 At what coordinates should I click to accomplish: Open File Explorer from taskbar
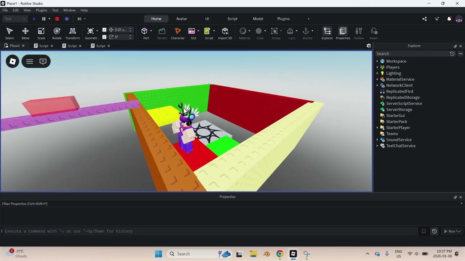(253, 254)
